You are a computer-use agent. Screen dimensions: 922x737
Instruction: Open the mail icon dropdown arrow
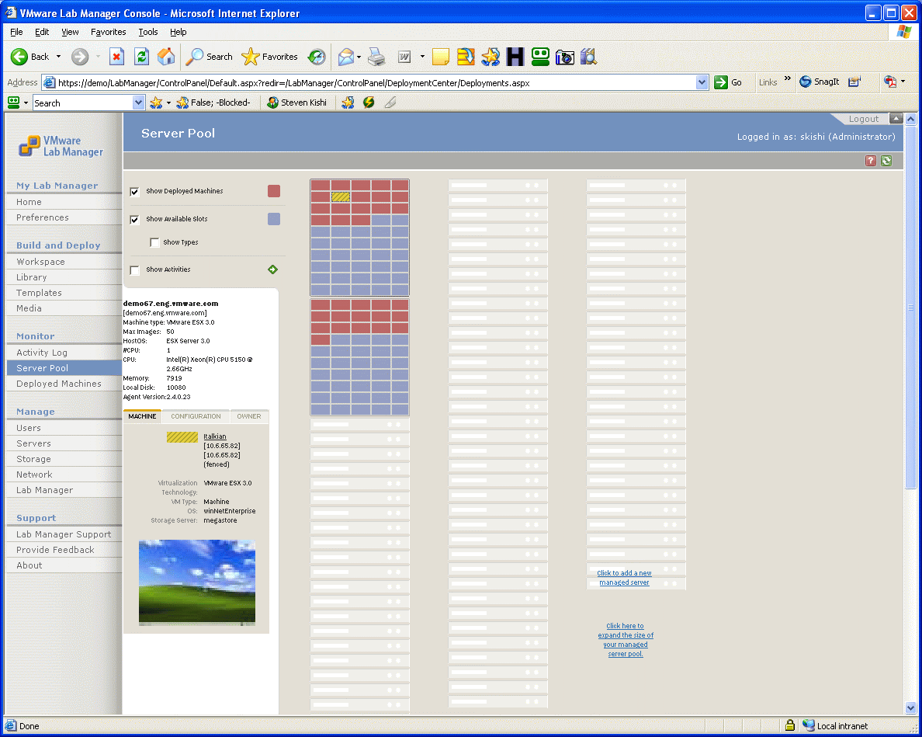[359, 57]
